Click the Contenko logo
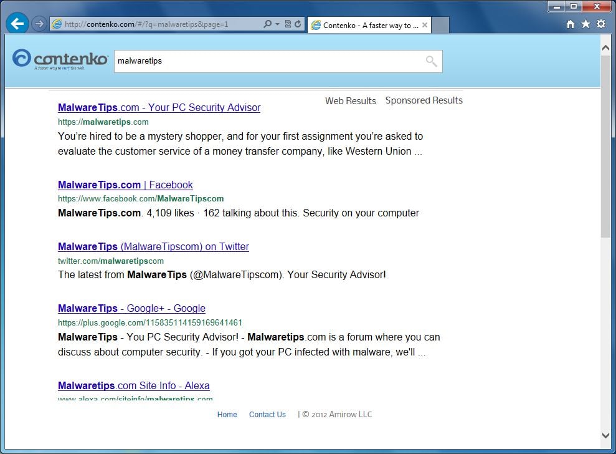 coord(60,59)
